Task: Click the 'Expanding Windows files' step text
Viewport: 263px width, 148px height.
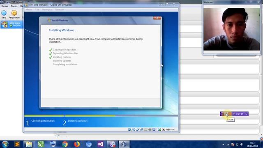Action: 66,53
